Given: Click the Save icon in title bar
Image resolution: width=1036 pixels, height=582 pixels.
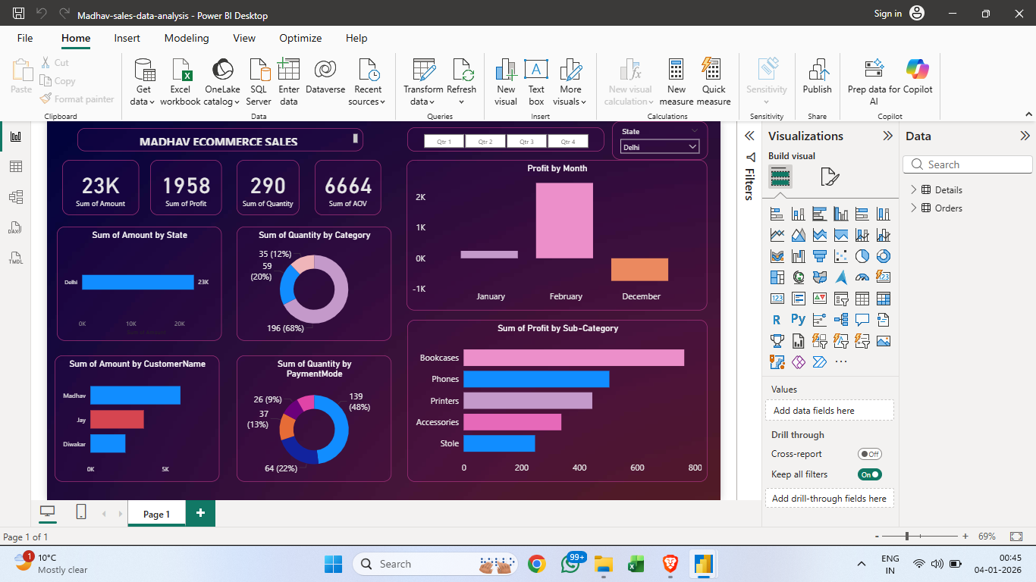Looking at the screenshot, I should [18, 14].
